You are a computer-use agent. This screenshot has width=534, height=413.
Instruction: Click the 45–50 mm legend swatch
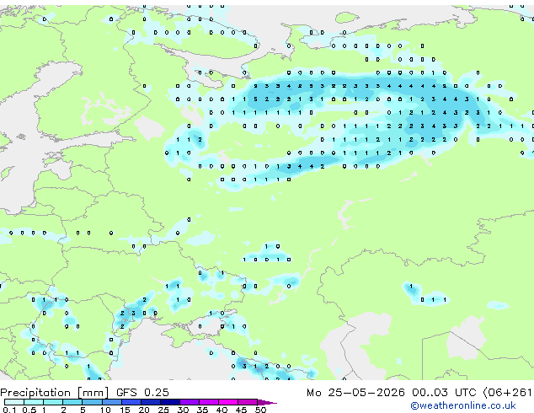[x=248, y=402]
